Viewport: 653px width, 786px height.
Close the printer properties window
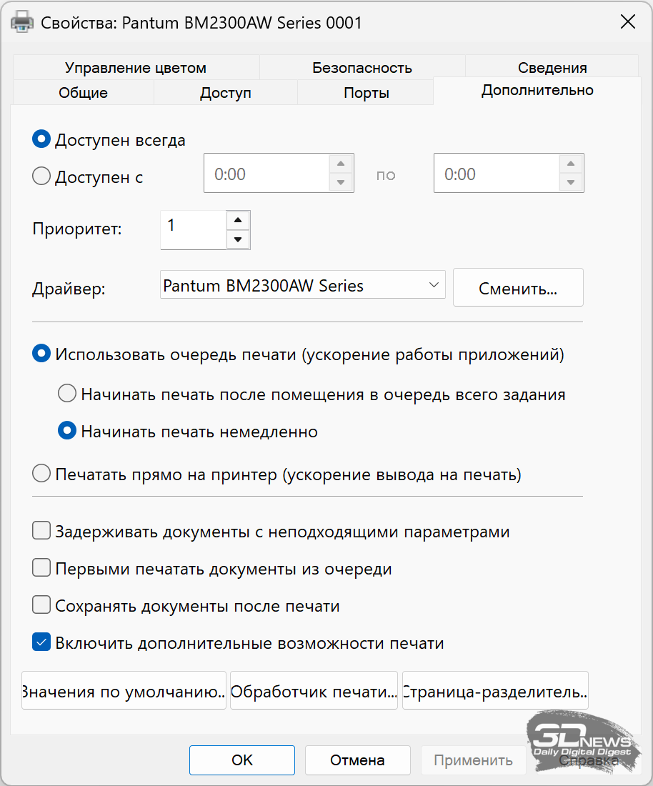coord(627,22)
